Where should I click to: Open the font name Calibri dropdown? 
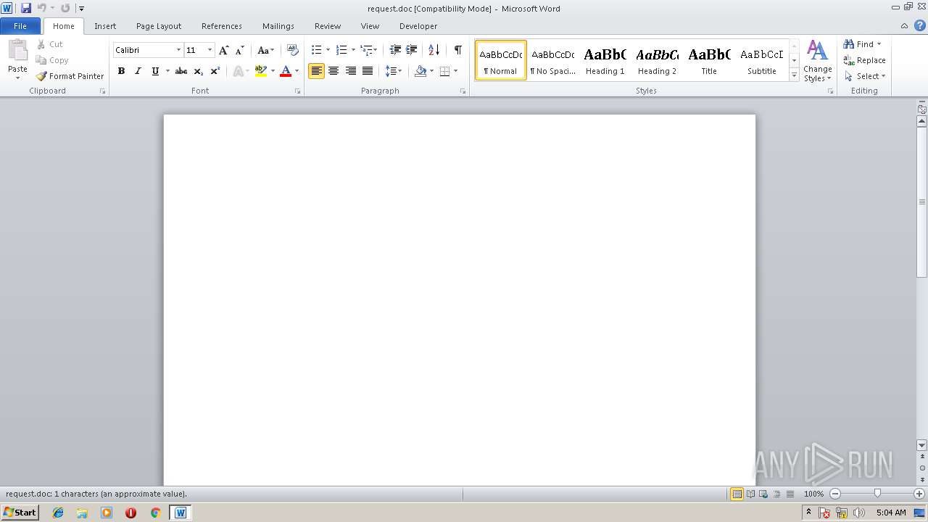pos(178,50)
